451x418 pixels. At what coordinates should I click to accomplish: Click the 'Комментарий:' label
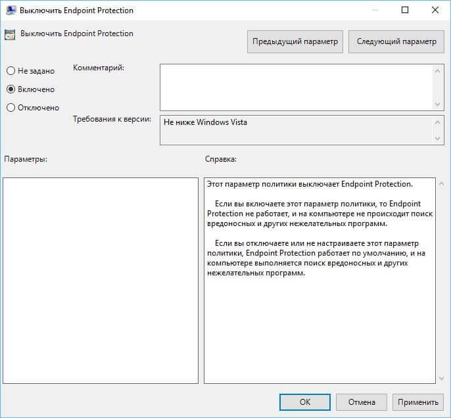(x=99, y=68)
